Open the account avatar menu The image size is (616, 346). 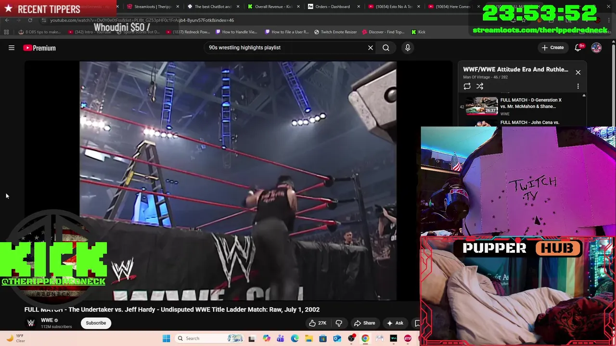[596, 48]
